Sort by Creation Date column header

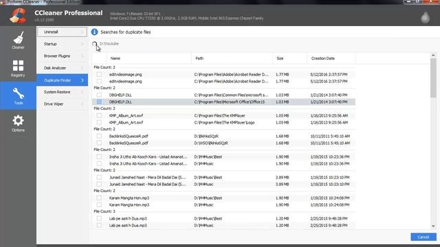coord(331,58)
